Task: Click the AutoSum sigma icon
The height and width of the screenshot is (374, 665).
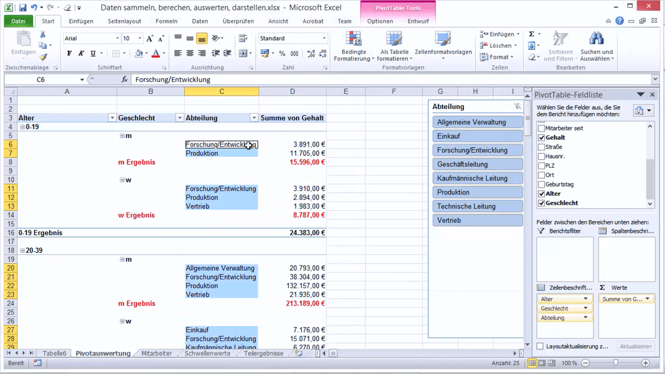Action: (531, 33)
